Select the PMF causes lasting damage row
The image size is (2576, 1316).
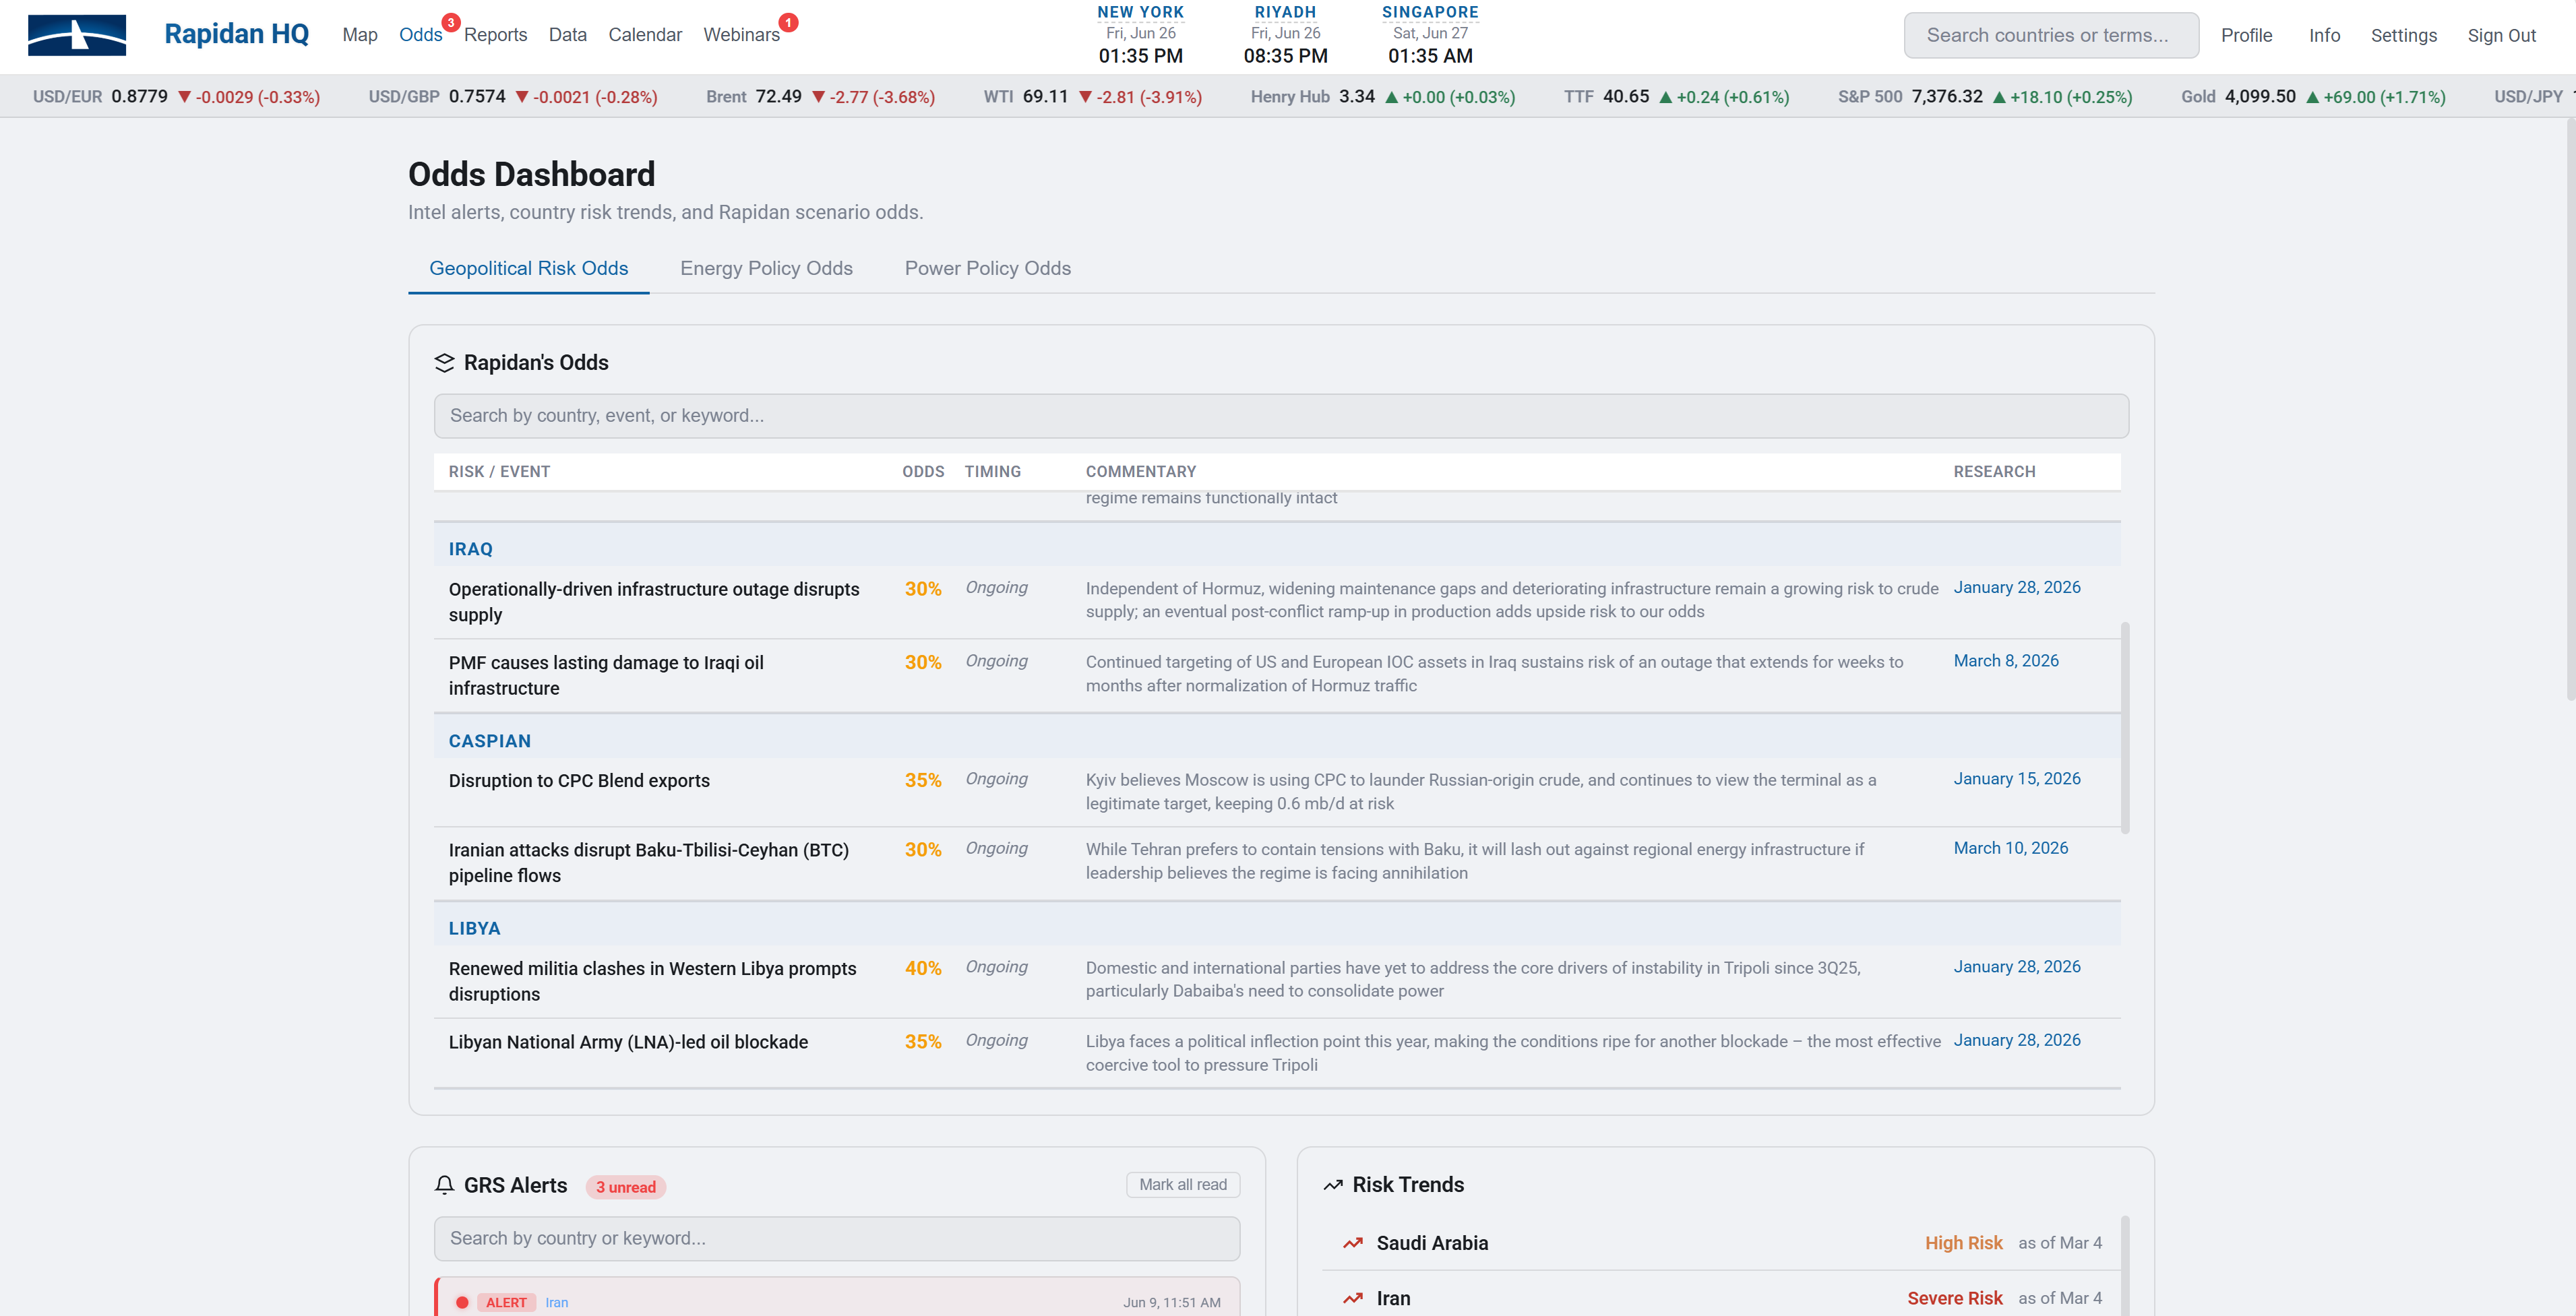[x=1277, y=676]
